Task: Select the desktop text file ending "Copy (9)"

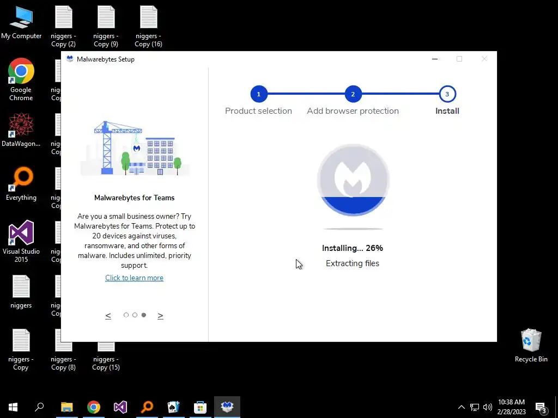Action: point(106,27)
